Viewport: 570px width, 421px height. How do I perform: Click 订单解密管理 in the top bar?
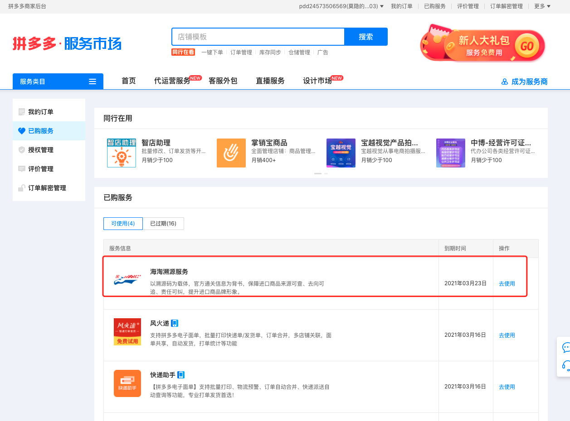[x=507, y=6]
